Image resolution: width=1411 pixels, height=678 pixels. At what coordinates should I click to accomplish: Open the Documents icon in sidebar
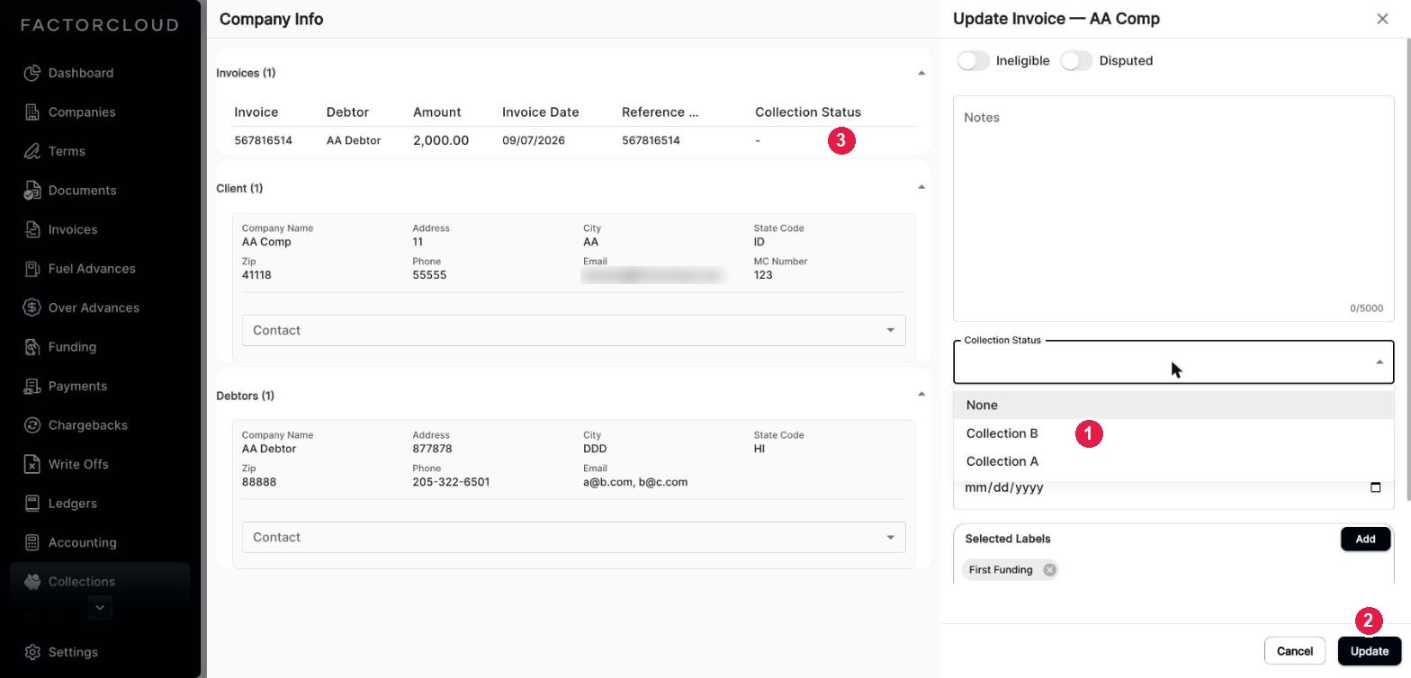32,191
